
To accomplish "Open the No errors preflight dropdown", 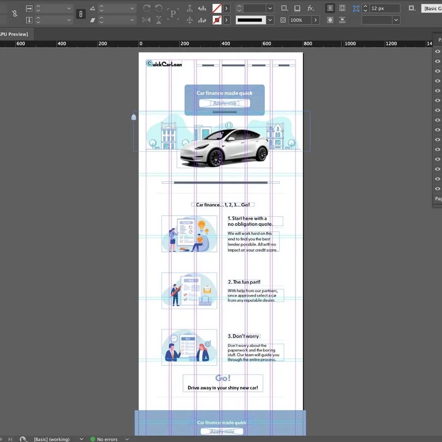I will coord(127,439).
